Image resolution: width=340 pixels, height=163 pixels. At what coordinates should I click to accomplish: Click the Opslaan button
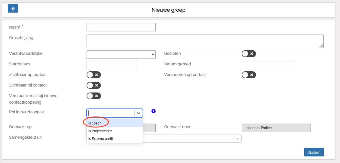point(314,152)
